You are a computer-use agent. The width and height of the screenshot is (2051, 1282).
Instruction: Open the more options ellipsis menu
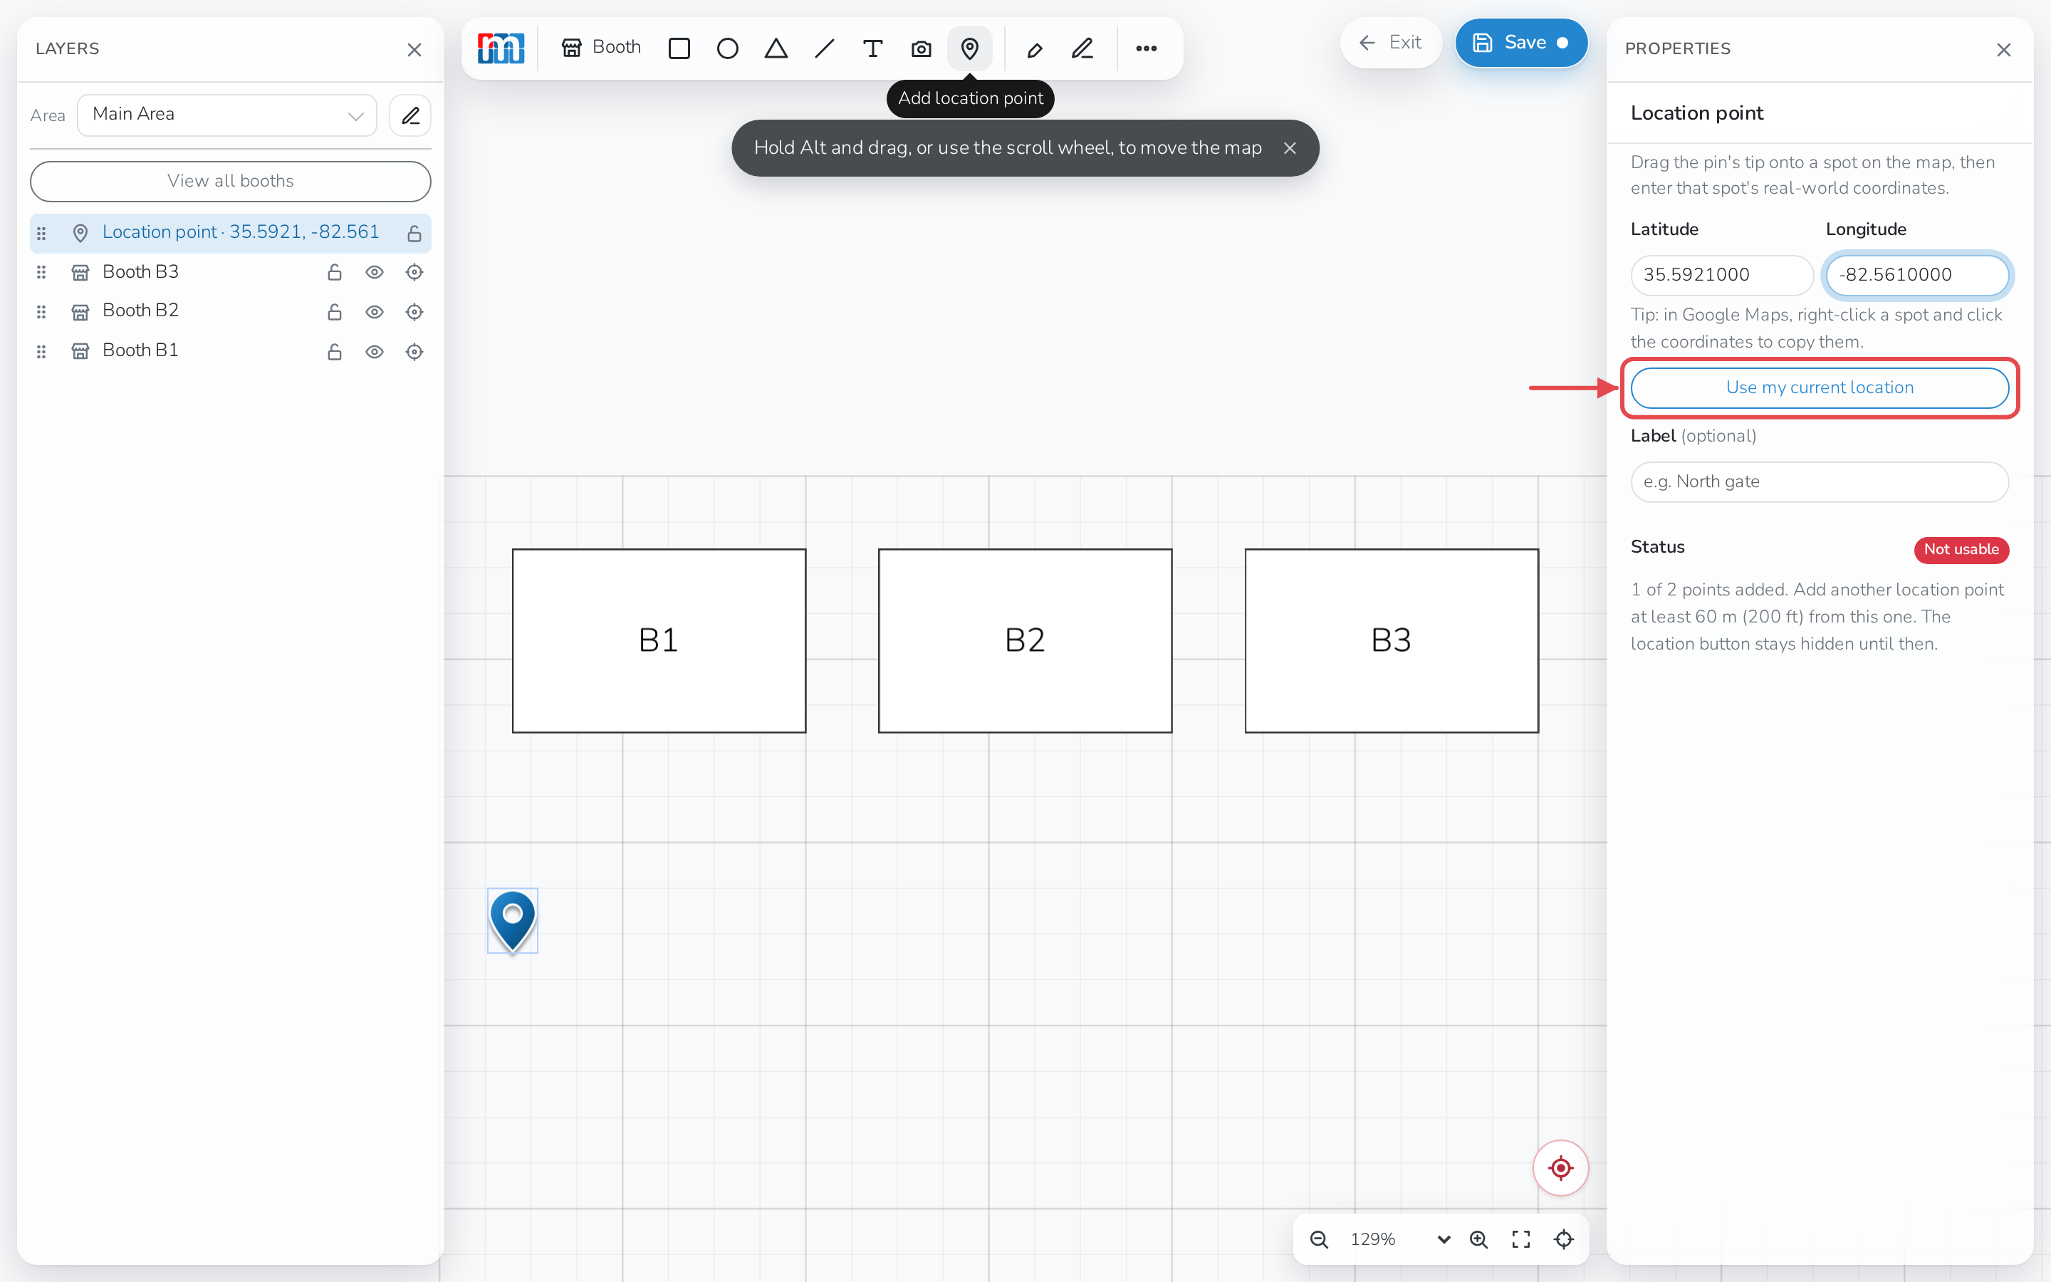(1146, 48)
